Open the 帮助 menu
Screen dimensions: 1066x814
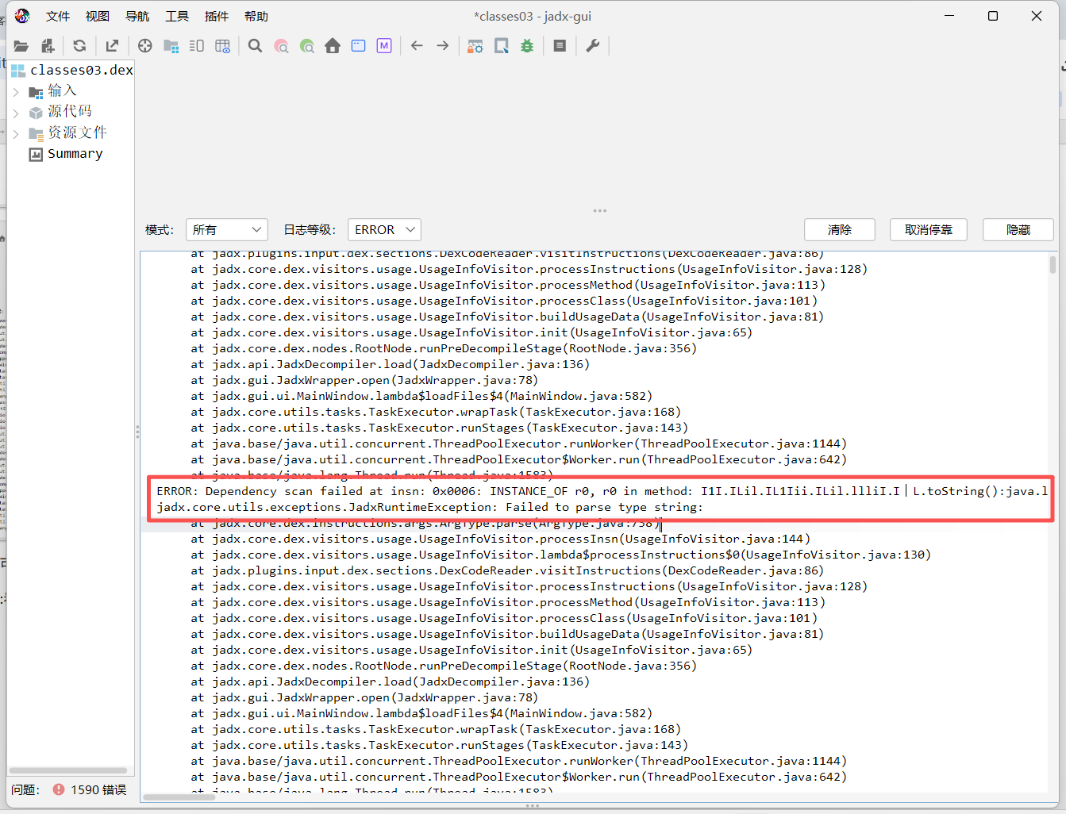pyautogui.click(x=256, y=16)
